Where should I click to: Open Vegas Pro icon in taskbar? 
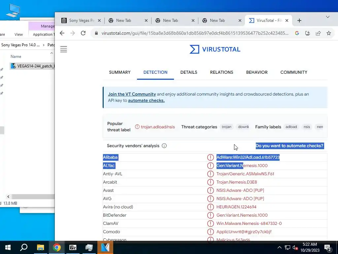click(105, 247)
